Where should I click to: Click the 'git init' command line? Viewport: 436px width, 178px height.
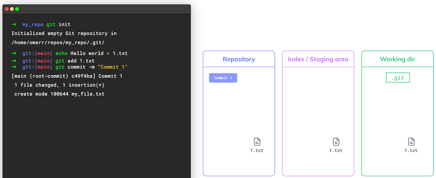(x=41, y=25)
